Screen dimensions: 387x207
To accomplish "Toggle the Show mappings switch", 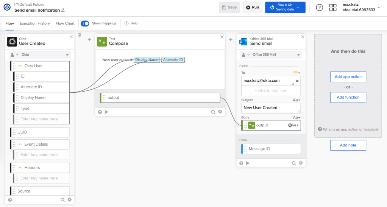I will coord(85,23).
